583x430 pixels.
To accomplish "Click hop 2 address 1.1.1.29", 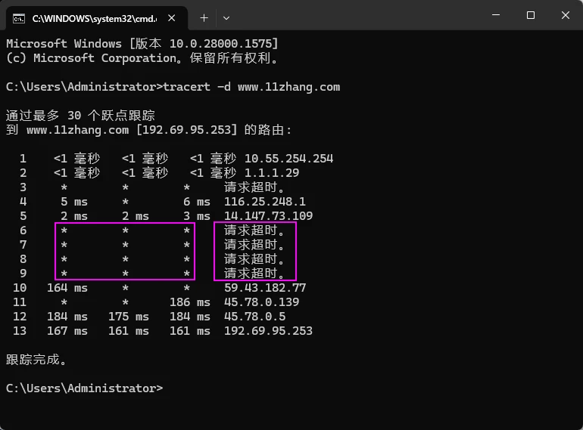I will (271, 173).
